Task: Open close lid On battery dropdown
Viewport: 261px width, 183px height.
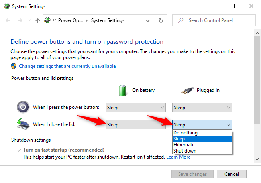Action: click(x=136, y=124)
